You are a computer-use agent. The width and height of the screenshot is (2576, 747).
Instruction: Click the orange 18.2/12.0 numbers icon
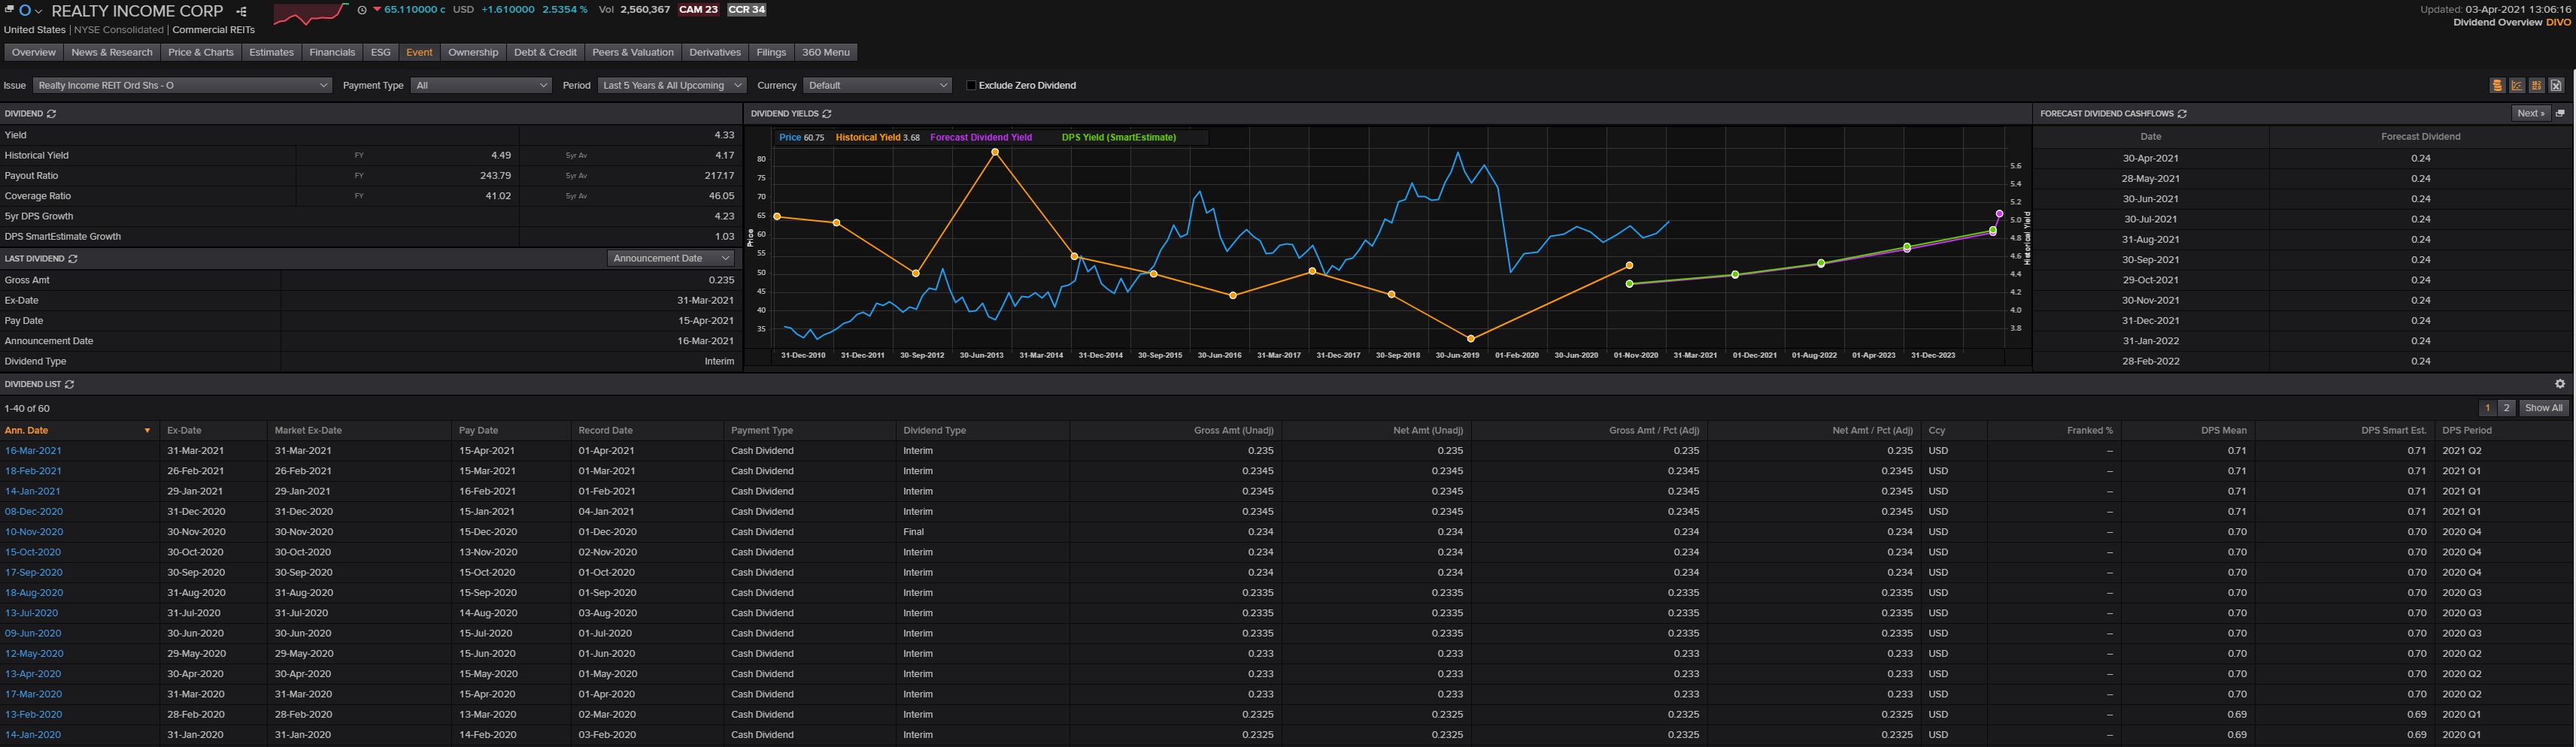coord(2537,86)
